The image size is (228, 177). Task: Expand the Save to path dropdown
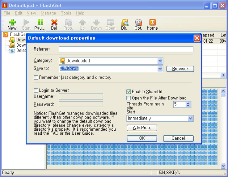(x=160, y=69)
